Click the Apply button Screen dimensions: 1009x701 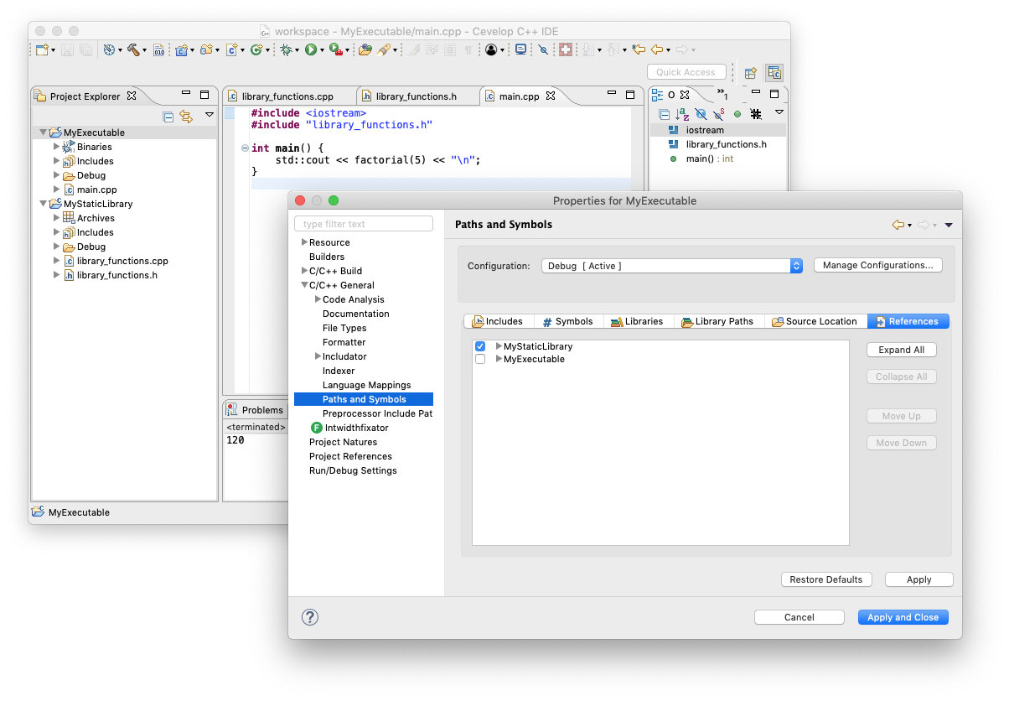click(x=919, y=579)
